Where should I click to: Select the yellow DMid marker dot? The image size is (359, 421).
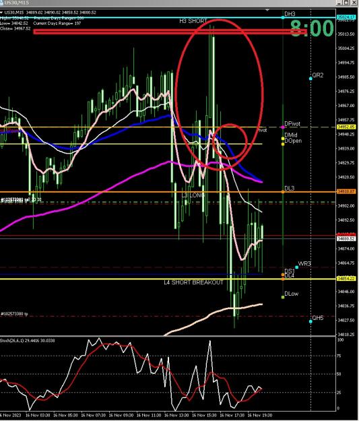(x=283, y=139)
